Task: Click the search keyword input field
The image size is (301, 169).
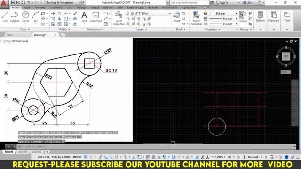Action: click(x=190, y=3)
